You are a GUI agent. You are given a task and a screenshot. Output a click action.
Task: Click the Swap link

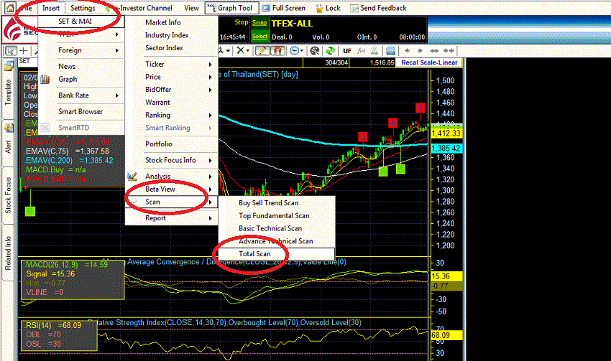pos(259,22)
